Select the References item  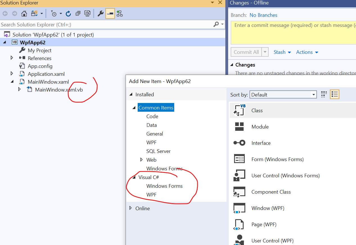coord(40,58)
